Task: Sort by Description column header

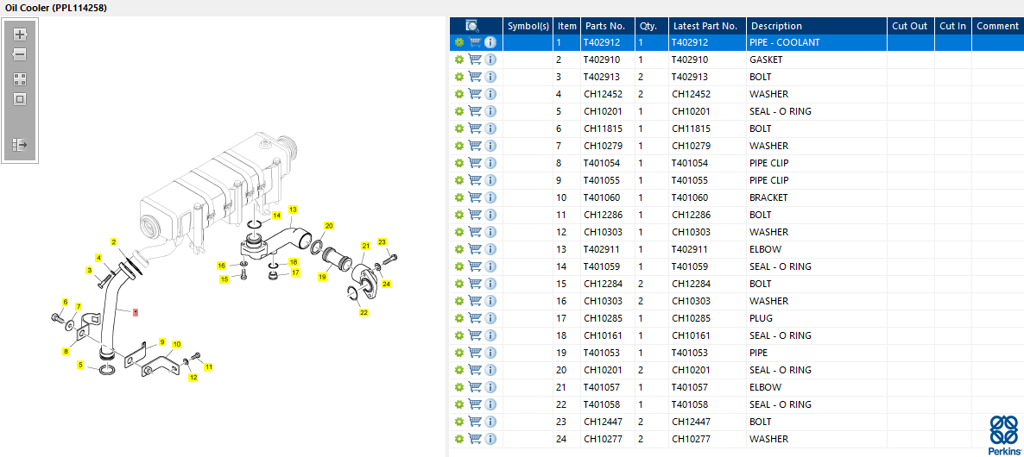Action: tap(816, 26)
